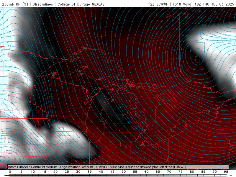Click the colorbar tick label "70"

click(169, 172)
